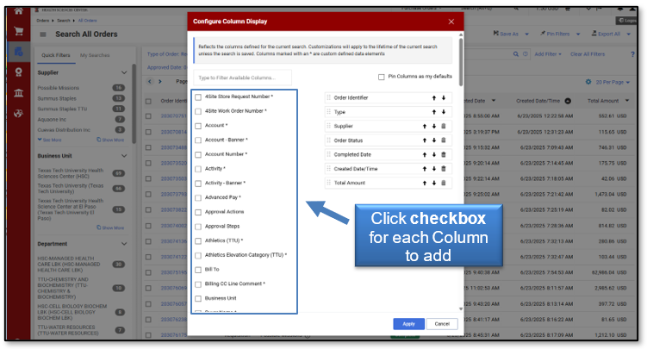
Task: Check Business Unit column
Action: point(198,299)
